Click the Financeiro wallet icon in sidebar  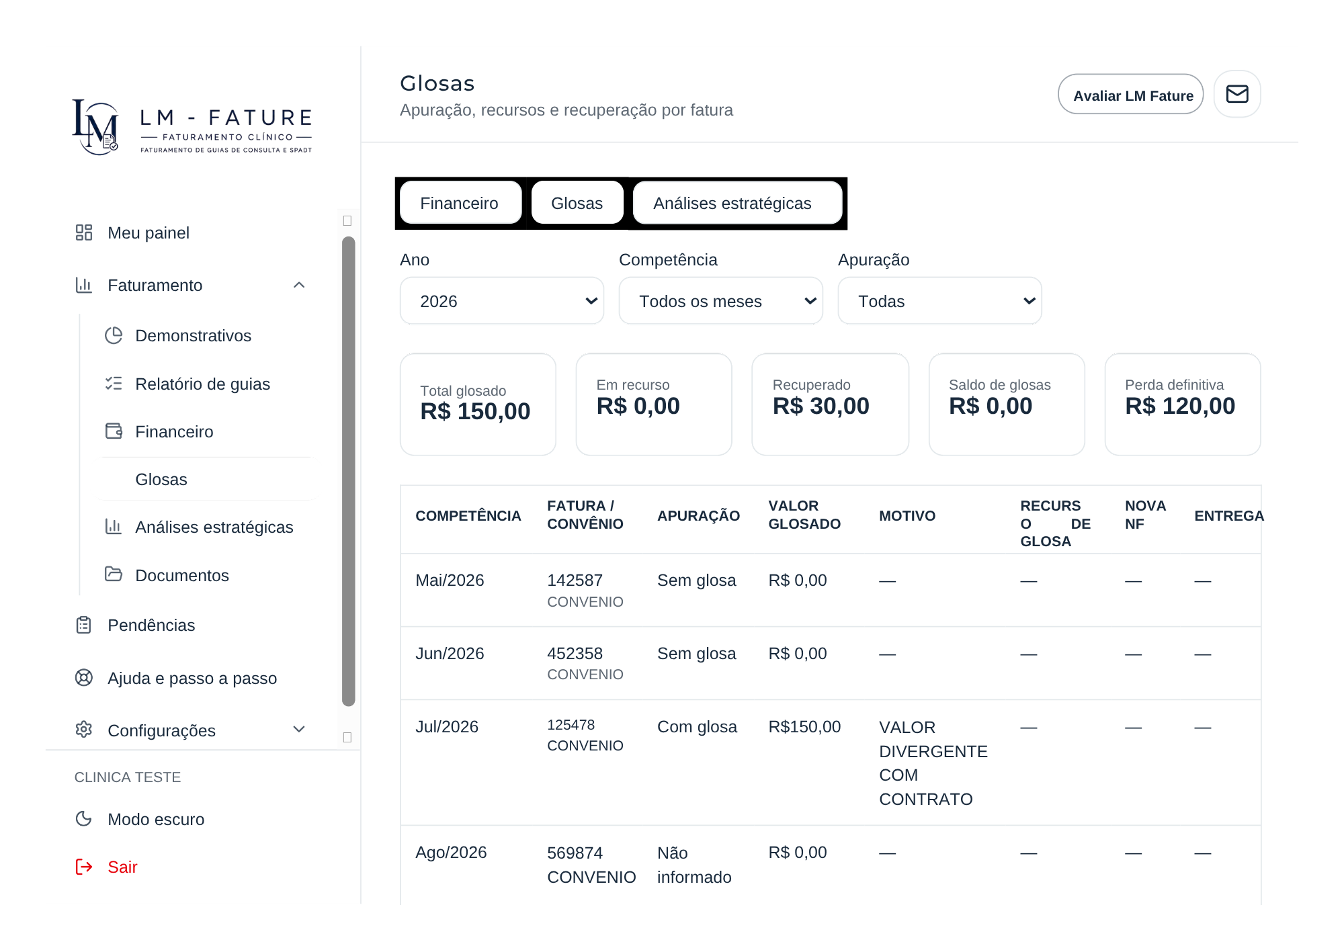point(114,431)
